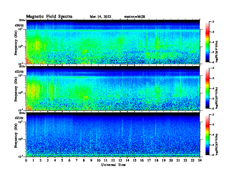Click the "Magnetic Field Spectra" title
This screenshot has width=238, height=184.
49,17
